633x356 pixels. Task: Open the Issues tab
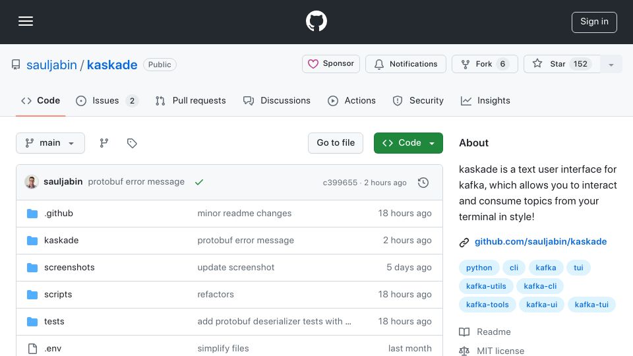(x=107, y=100)
